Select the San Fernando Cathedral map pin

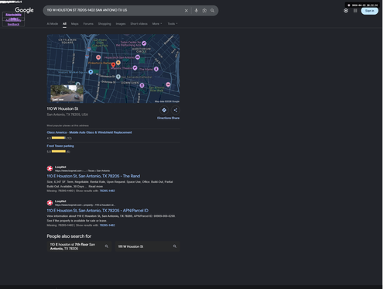[x=118, y=77]
